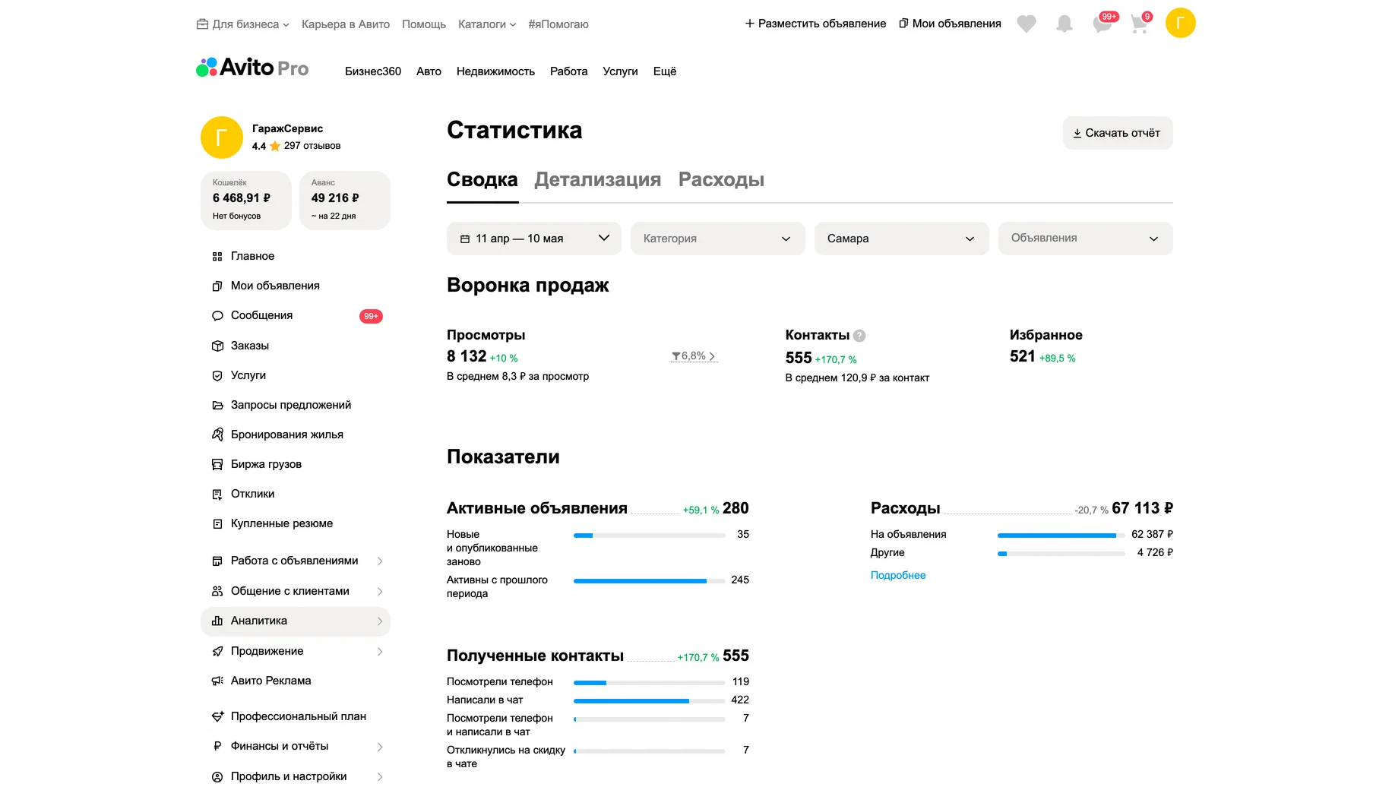The width and height of the screenshot is (1392, 790).
Task: Open Бизнес360 in main navigation
Action: (x=373, y=71)
